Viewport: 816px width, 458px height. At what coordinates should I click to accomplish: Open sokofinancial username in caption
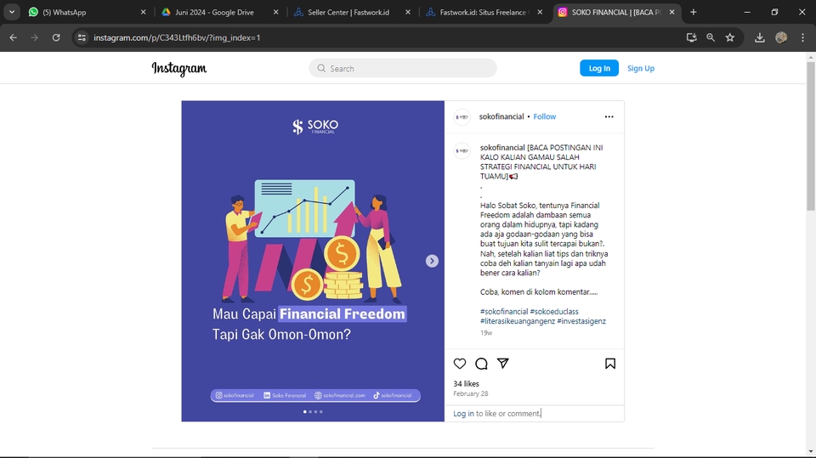point(502,148)
